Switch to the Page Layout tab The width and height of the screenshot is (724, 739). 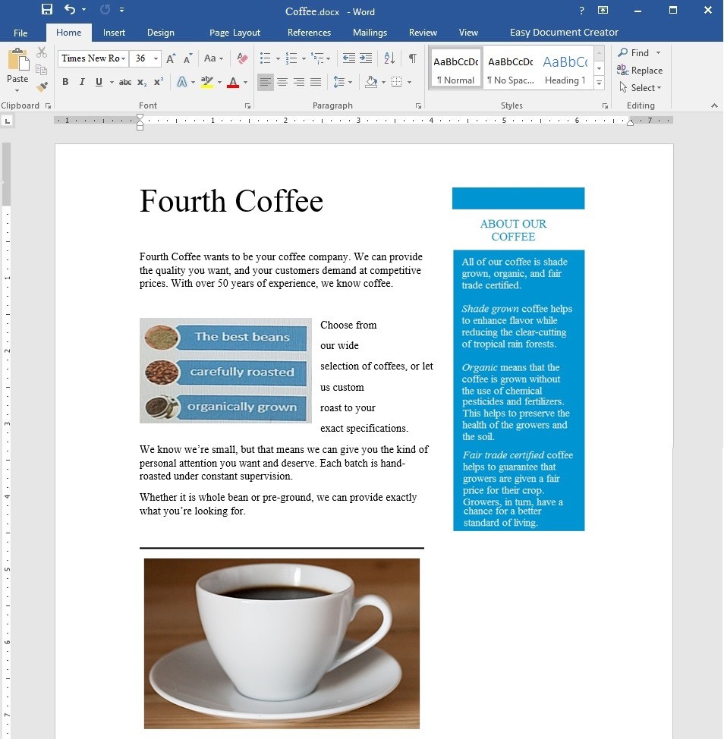click(x=235, y=33)
